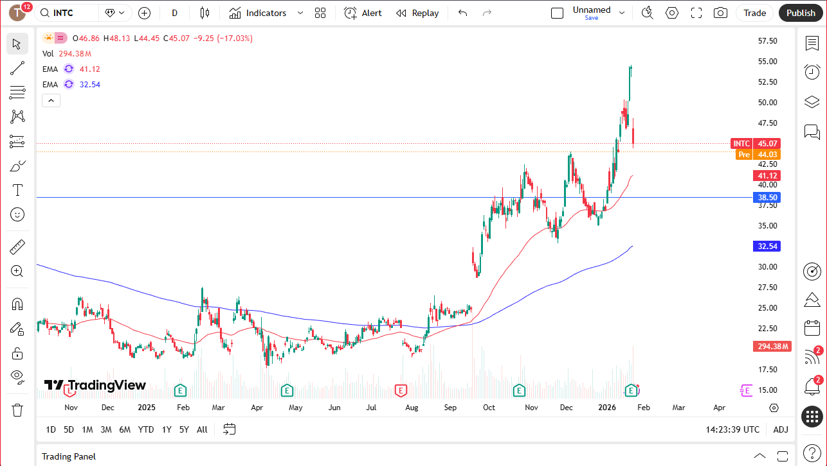This screenshot has width=827, height=466.
Task: Select the All date range
Action: (202, 429)
